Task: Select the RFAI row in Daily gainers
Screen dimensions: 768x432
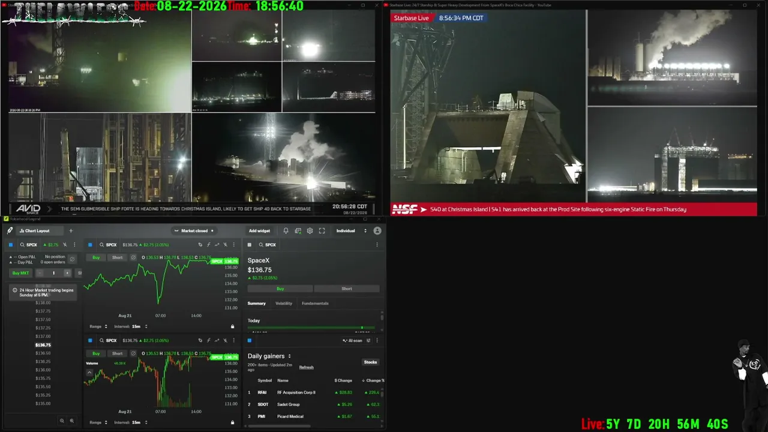Action: pyautogui.click(x=314, y=392)
